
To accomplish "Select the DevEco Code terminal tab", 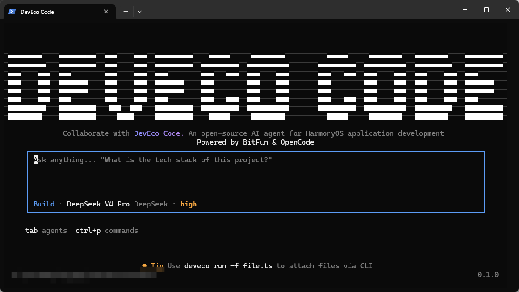I will (60, 12).
